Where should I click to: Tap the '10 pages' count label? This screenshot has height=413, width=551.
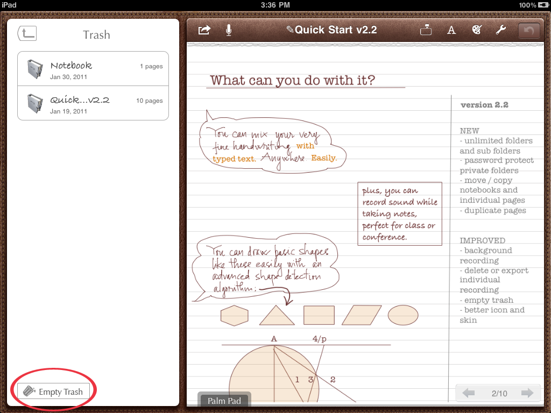pyautogui.click(x=150, y=101)
